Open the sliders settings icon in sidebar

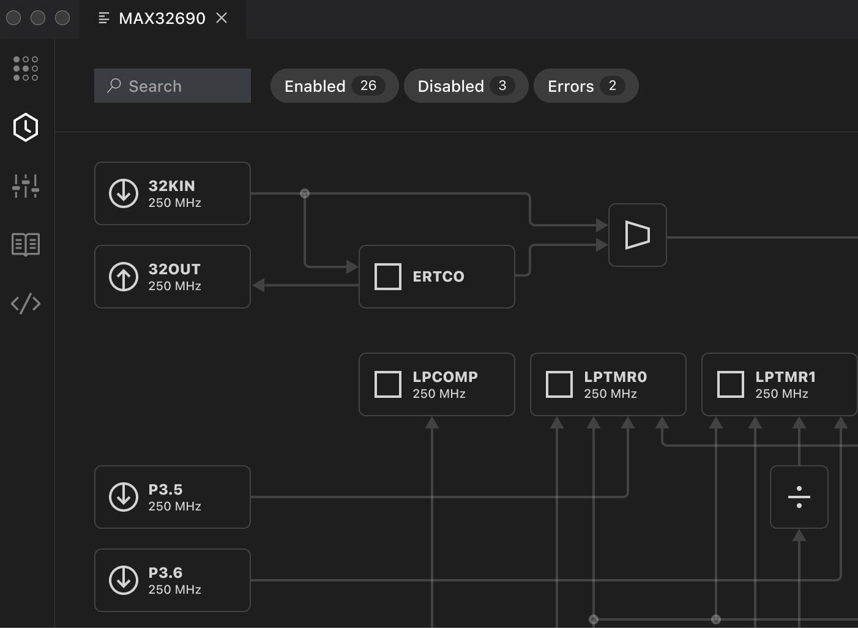pos(26,185)
